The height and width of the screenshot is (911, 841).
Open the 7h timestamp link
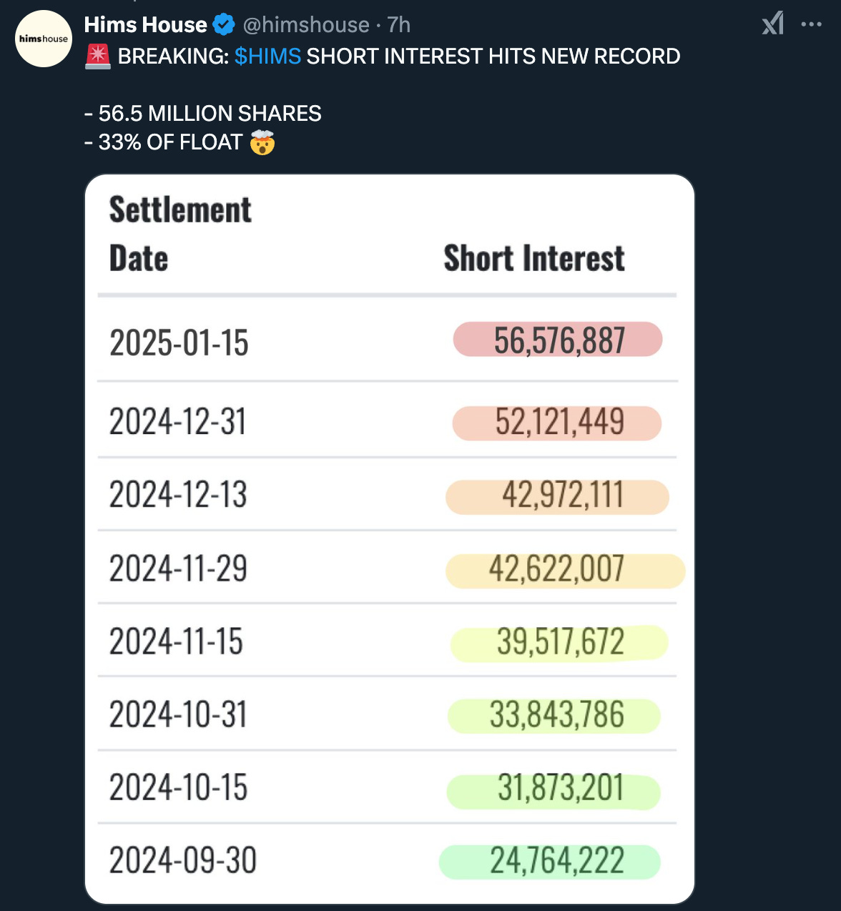pyautogui.click(x=398, y=25)
